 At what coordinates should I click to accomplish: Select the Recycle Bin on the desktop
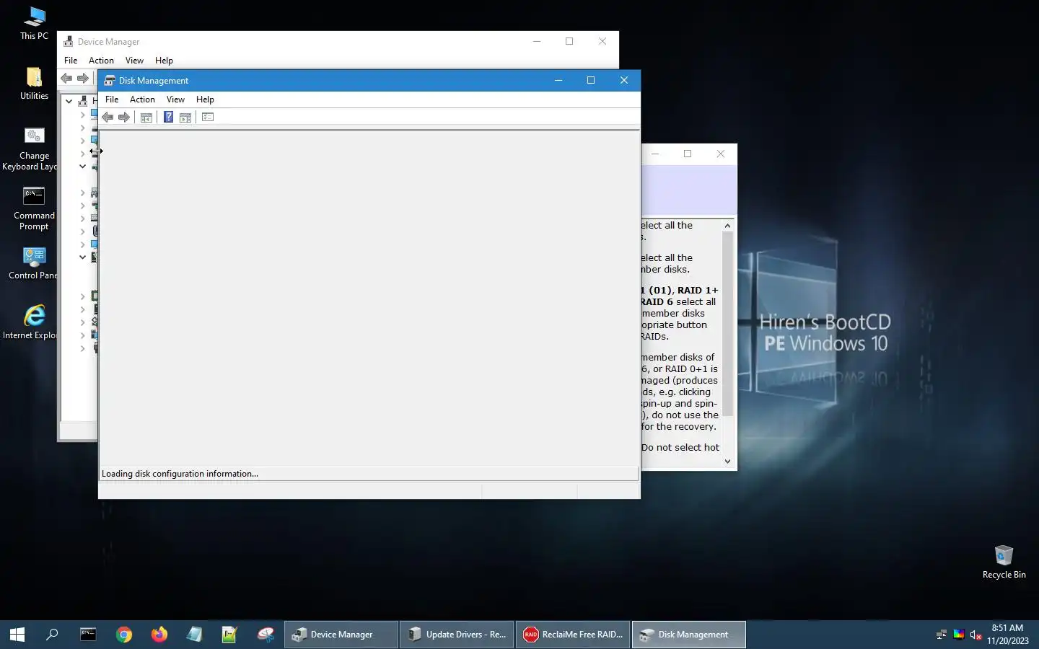click(x=1004, y=562)
